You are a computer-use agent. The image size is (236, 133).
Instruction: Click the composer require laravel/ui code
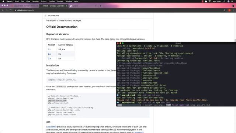tap(62, 80)
